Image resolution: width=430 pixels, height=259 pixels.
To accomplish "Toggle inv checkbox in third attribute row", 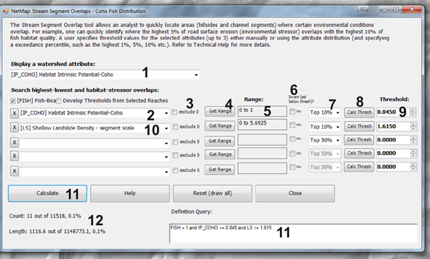I will (x=292, y=138).
